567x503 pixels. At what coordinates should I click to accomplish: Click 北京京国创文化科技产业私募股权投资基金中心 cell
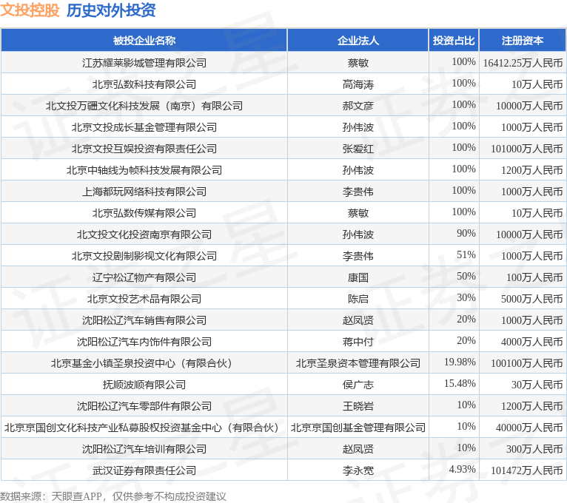tap(144, 428)
